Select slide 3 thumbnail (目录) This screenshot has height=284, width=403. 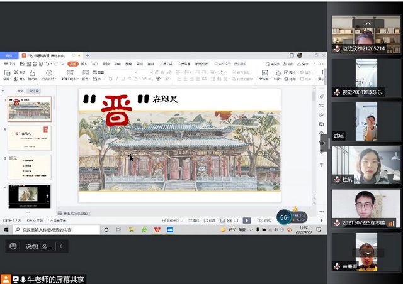[30, 167]
